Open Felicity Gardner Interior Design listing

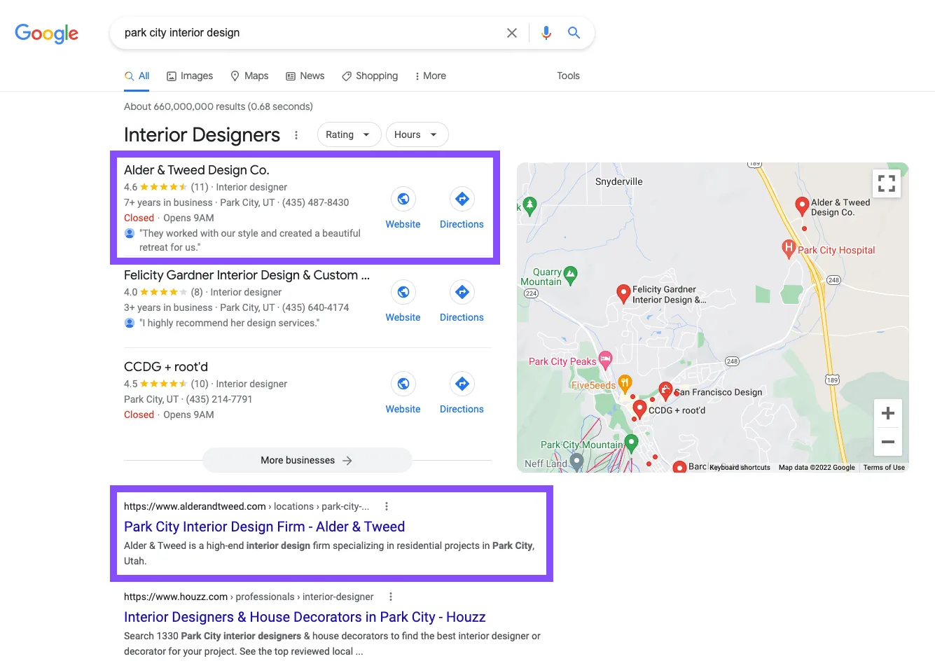coord(247,275)
